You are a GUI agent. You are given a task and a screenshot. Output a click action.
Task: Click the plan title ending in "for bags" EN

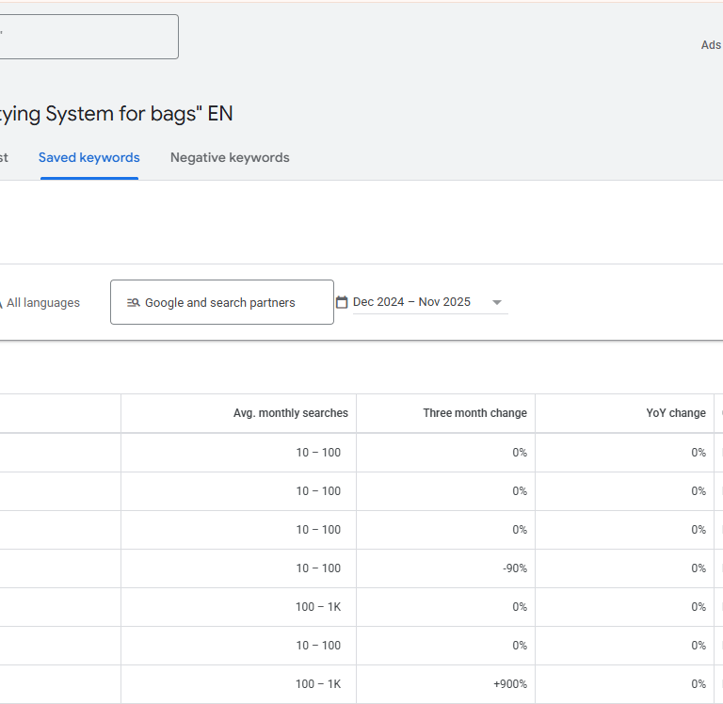(x=117, y=114)
